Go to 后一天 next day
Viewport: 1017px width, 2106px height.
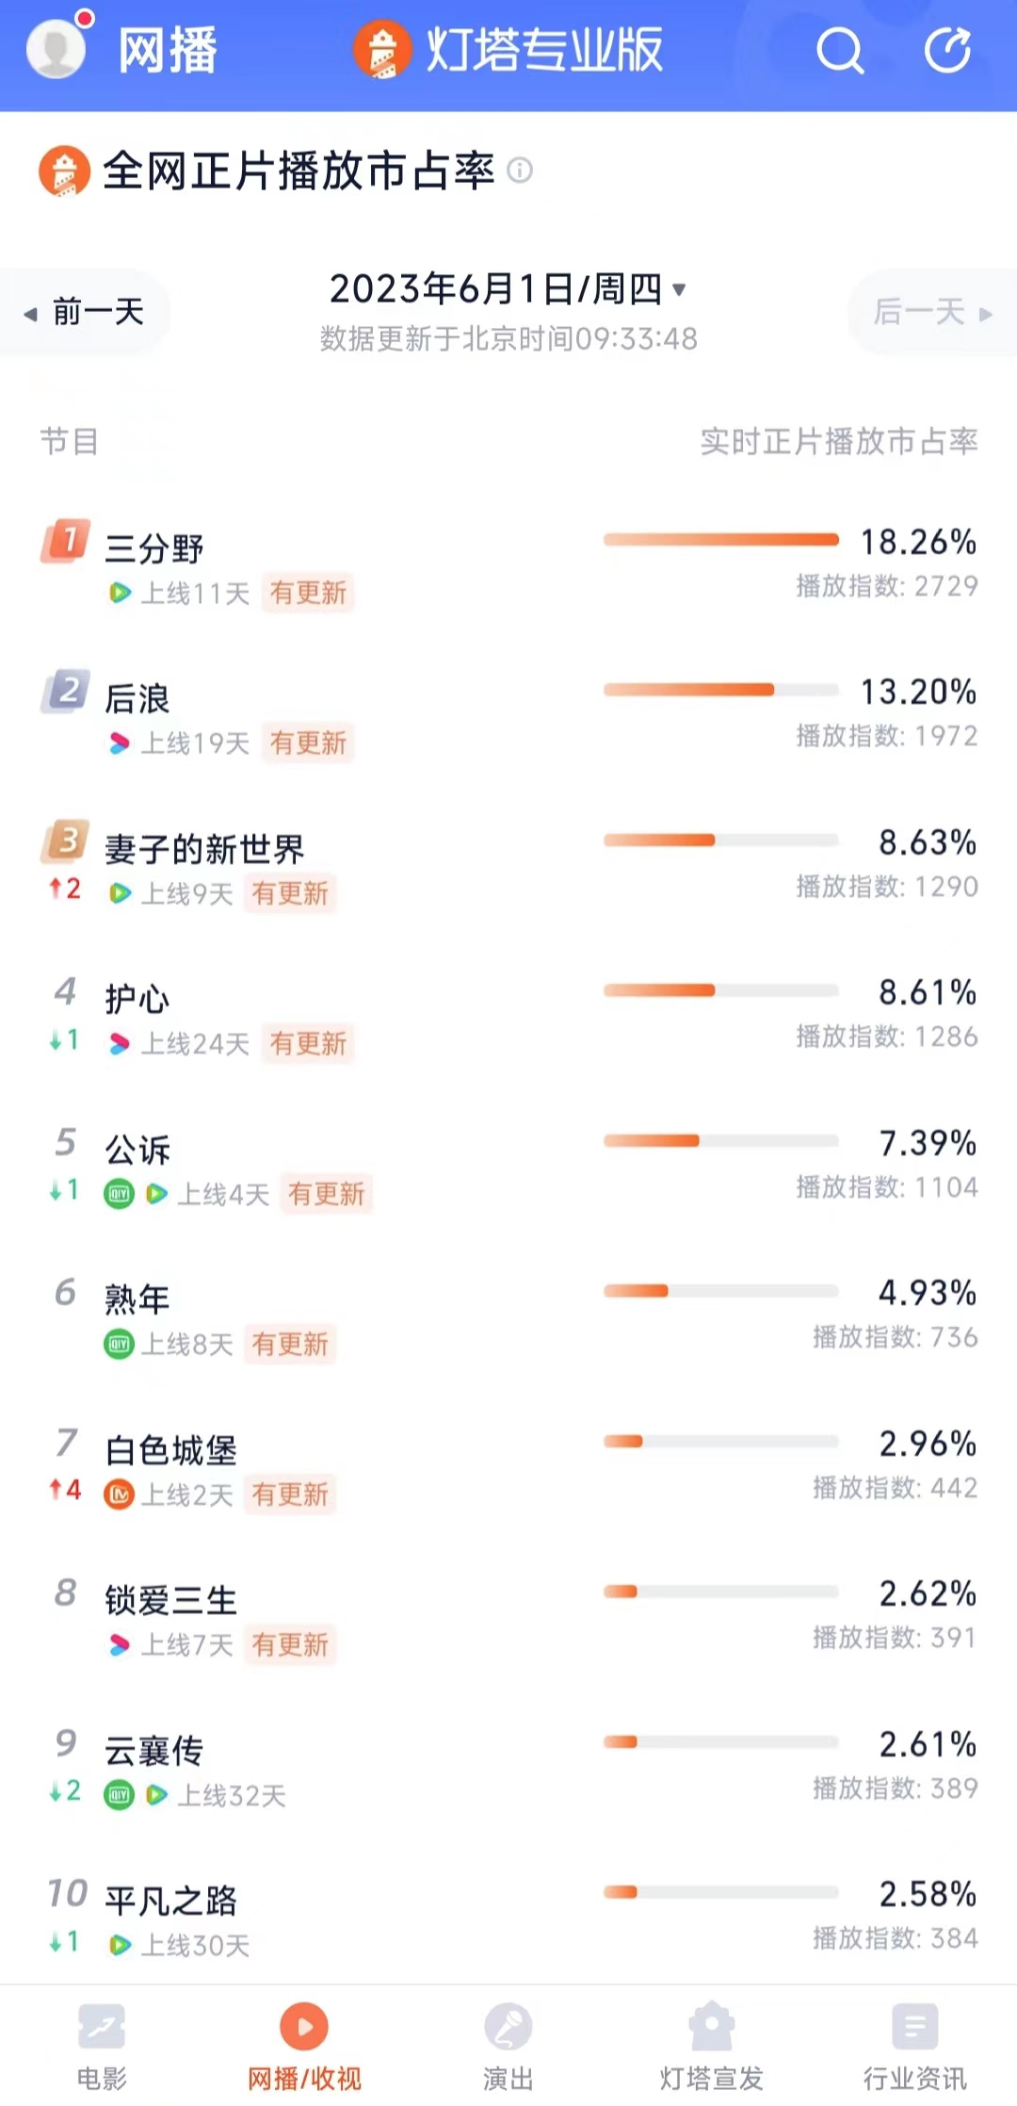pos(931,312)
